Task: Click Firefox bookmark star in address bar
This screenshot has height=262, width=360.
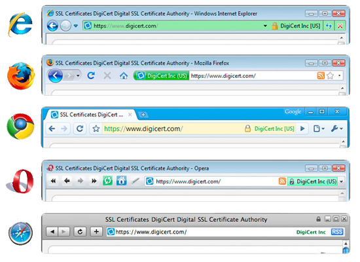Action: tap(330, 75)
